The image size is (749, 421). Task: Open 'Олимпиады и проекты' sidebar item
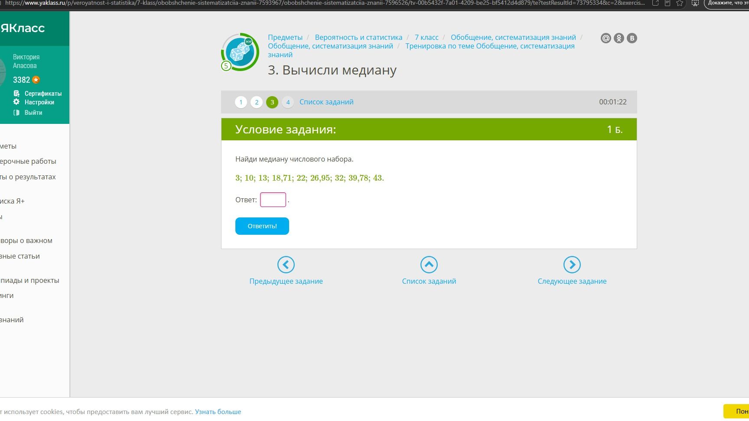point(29,280)
